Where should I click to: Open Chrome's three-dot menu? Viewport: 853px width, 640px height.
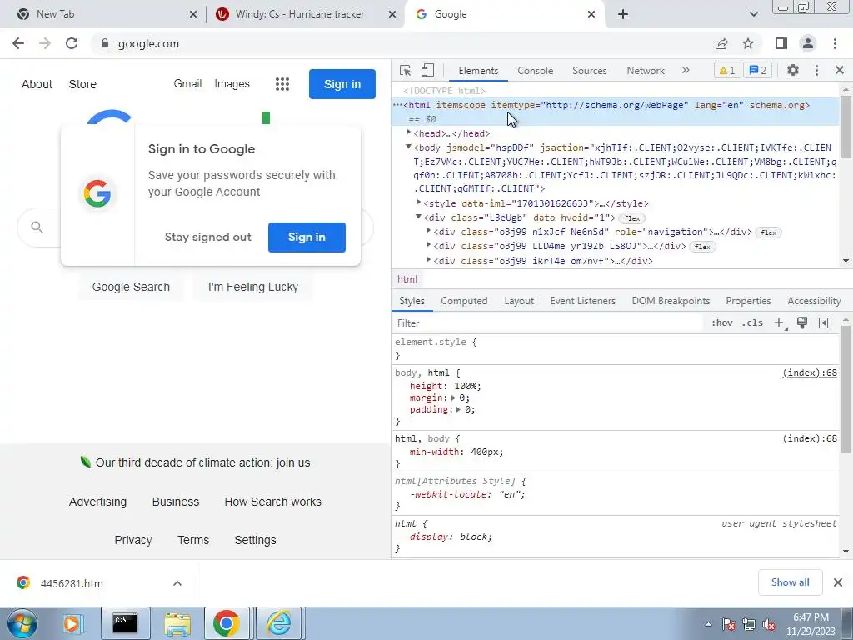click(835, 43)
